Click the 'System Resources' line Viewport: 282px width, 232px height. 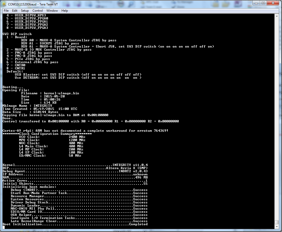79,199
